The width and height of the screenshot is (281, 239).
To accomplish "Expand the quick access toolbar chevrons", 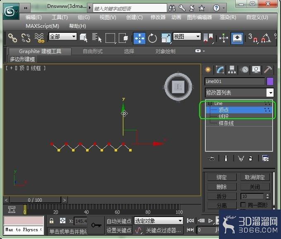I will click(26, 8).
